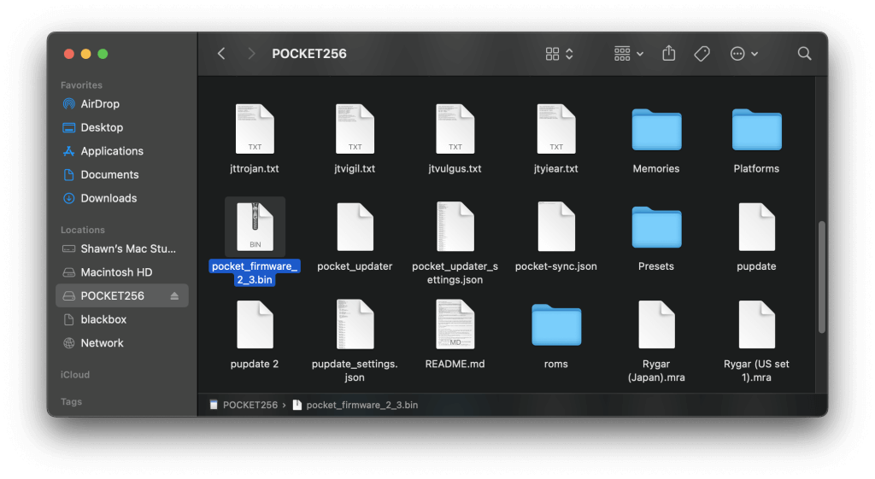The height and width of the screenshot is (479, 875).
Task: Open the Finder search magnifier
Action: pos(804,54)
